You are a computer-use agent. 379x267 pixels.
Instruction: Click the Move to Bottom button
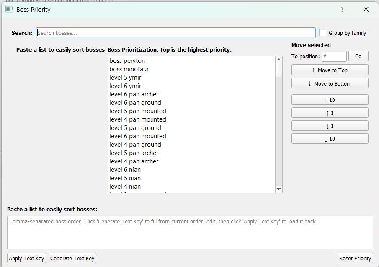pos(330,83)
